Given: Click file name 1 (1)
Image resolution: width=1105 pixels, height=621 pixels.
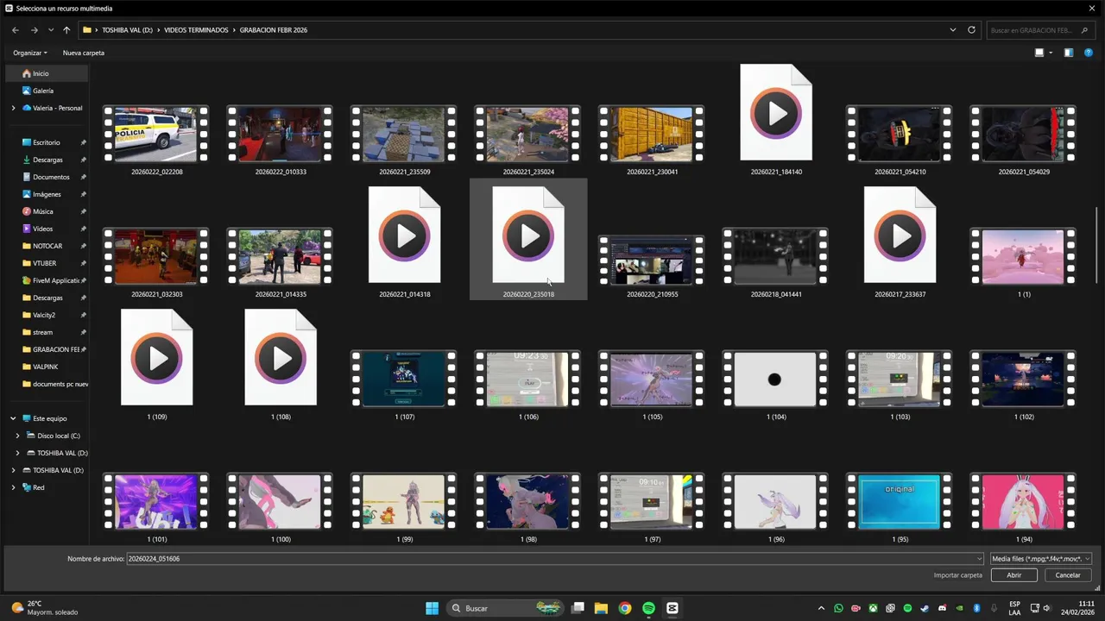Looking at the screenshot, I should (x=1024, y=294).
